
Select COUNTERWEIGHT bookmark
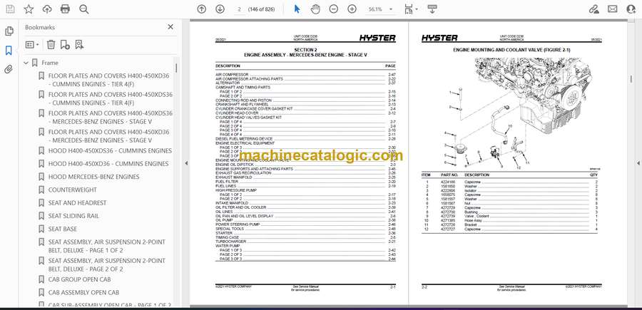tap(73, 190)
